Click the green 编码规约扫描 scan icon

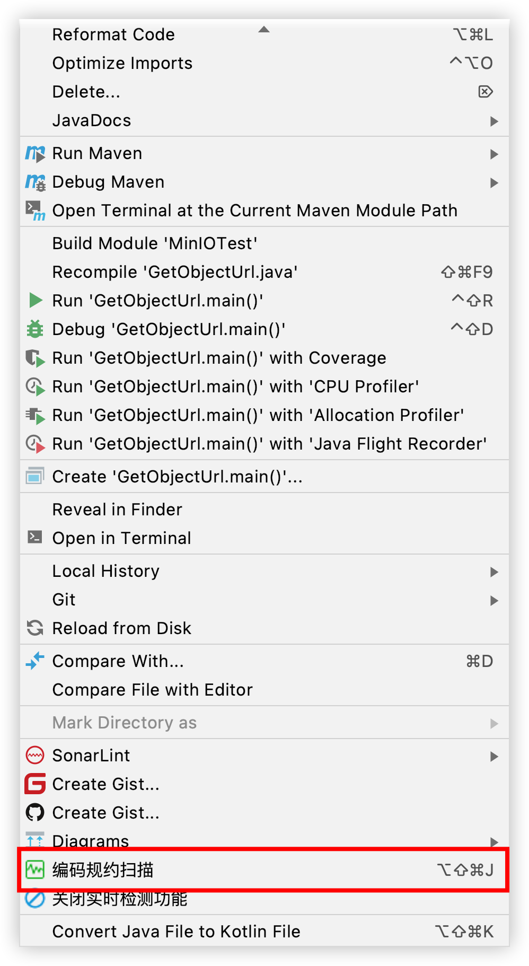[35, 870]
